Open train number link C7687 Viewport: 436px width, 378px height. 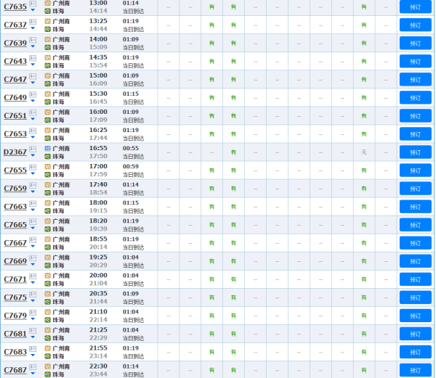15,370
